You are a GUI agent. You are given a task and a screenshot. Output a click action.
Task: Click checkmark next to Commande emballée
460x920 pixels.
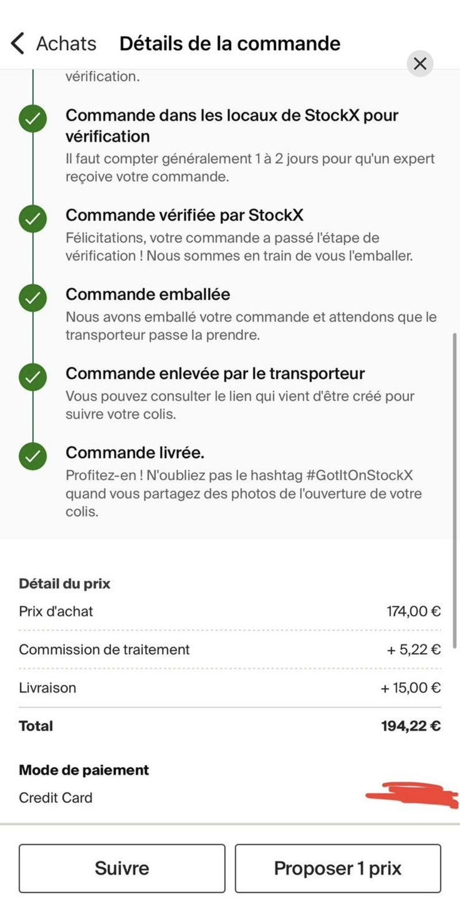pyautogui.click(x=33, y=298)
